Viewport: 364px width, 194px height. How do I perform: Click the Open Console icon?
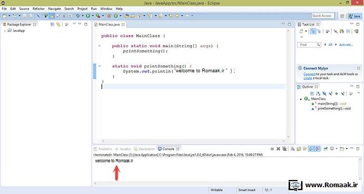[342, 149]
